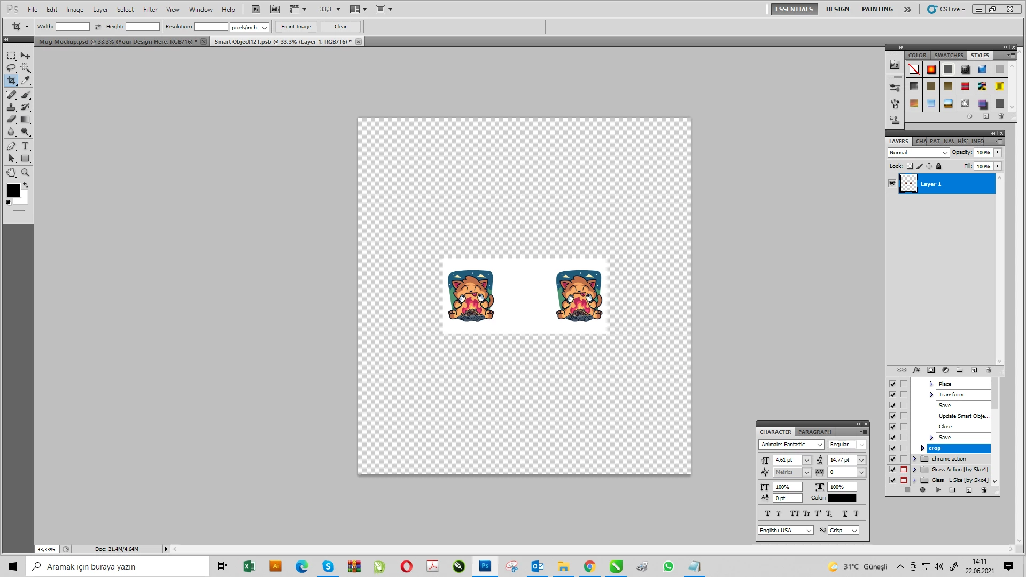Select the Clone Stamp tool
1026x577 pixels.
click(11, 107)
